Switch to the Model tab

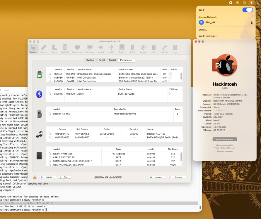[112, 60]
